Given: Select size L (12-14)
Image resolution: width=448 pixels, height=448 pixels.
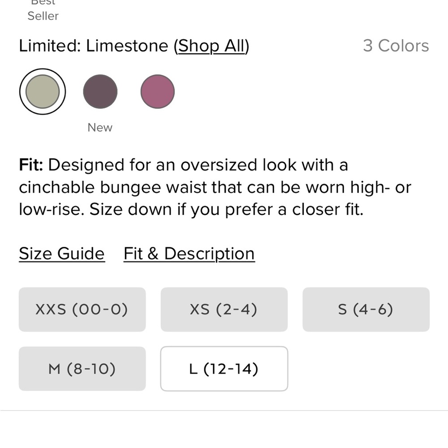Looking at the screenshot, I should pyautogui.click(x=224, y=369).
